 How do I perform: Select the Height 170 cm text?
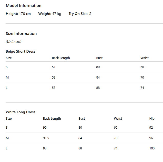[18, 14]
